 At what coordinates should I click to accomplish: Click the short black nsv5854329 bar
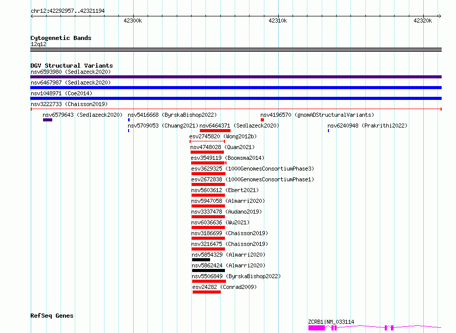pos(201,260)
